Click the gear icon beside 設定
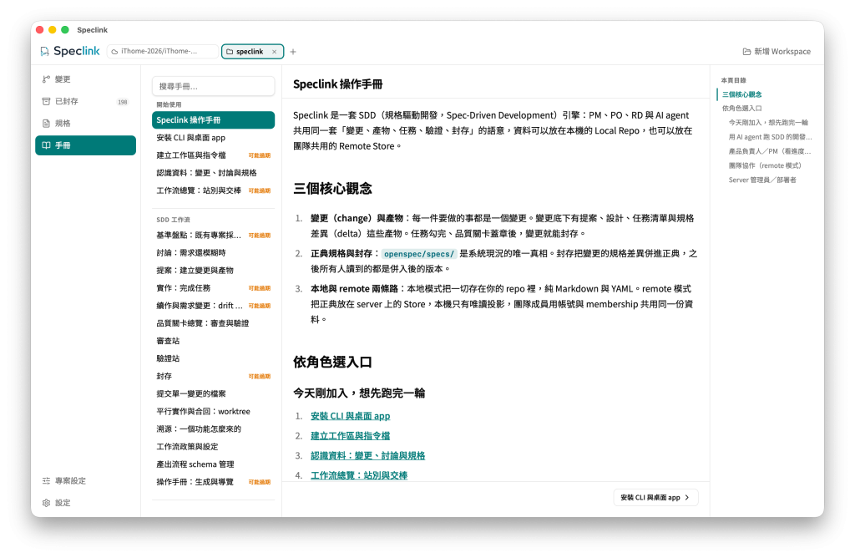The width and height of the screenshot is (855, 558). (47, 502)
